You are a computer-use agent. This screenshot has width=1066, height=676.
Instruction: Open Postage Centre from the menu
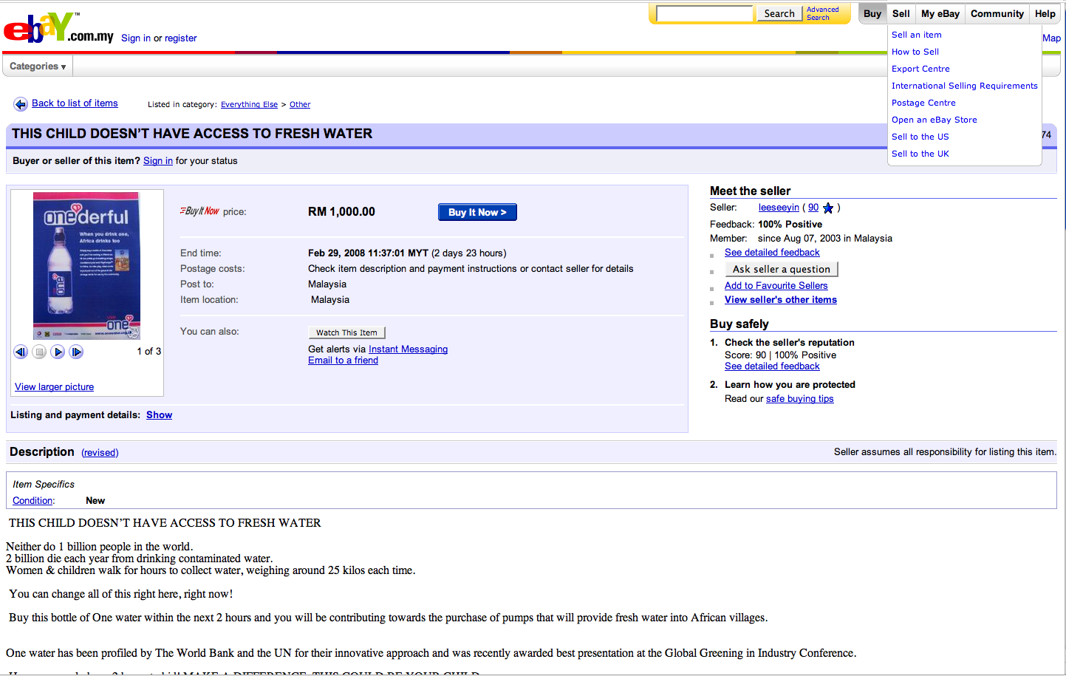(x=923, y=103)
